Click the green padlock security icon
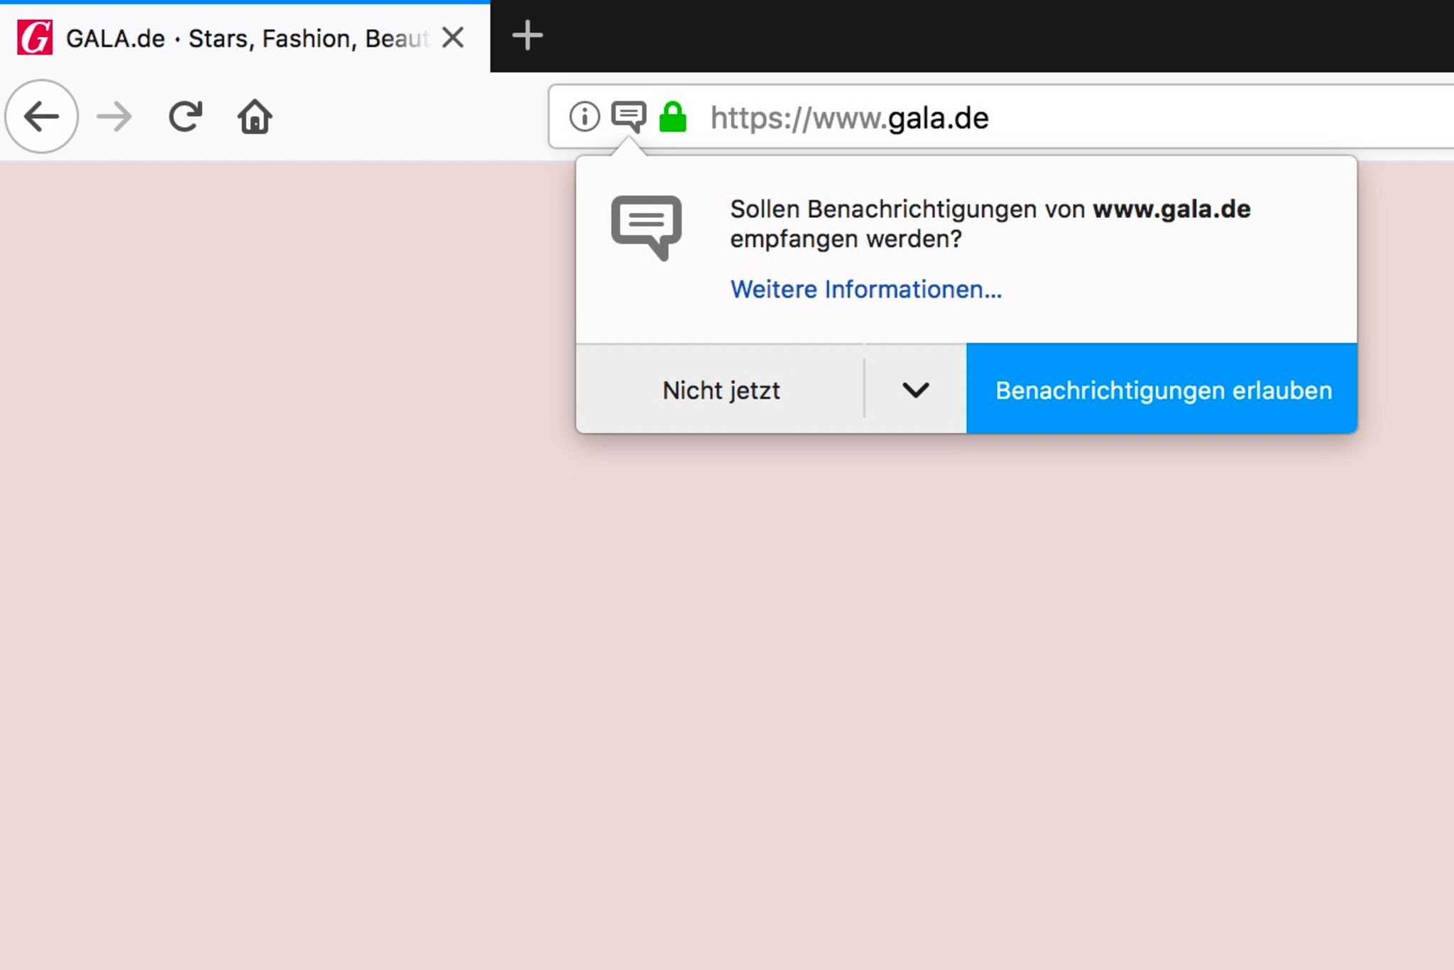Viewport: 1454px width, 970px height. point(672,116)
